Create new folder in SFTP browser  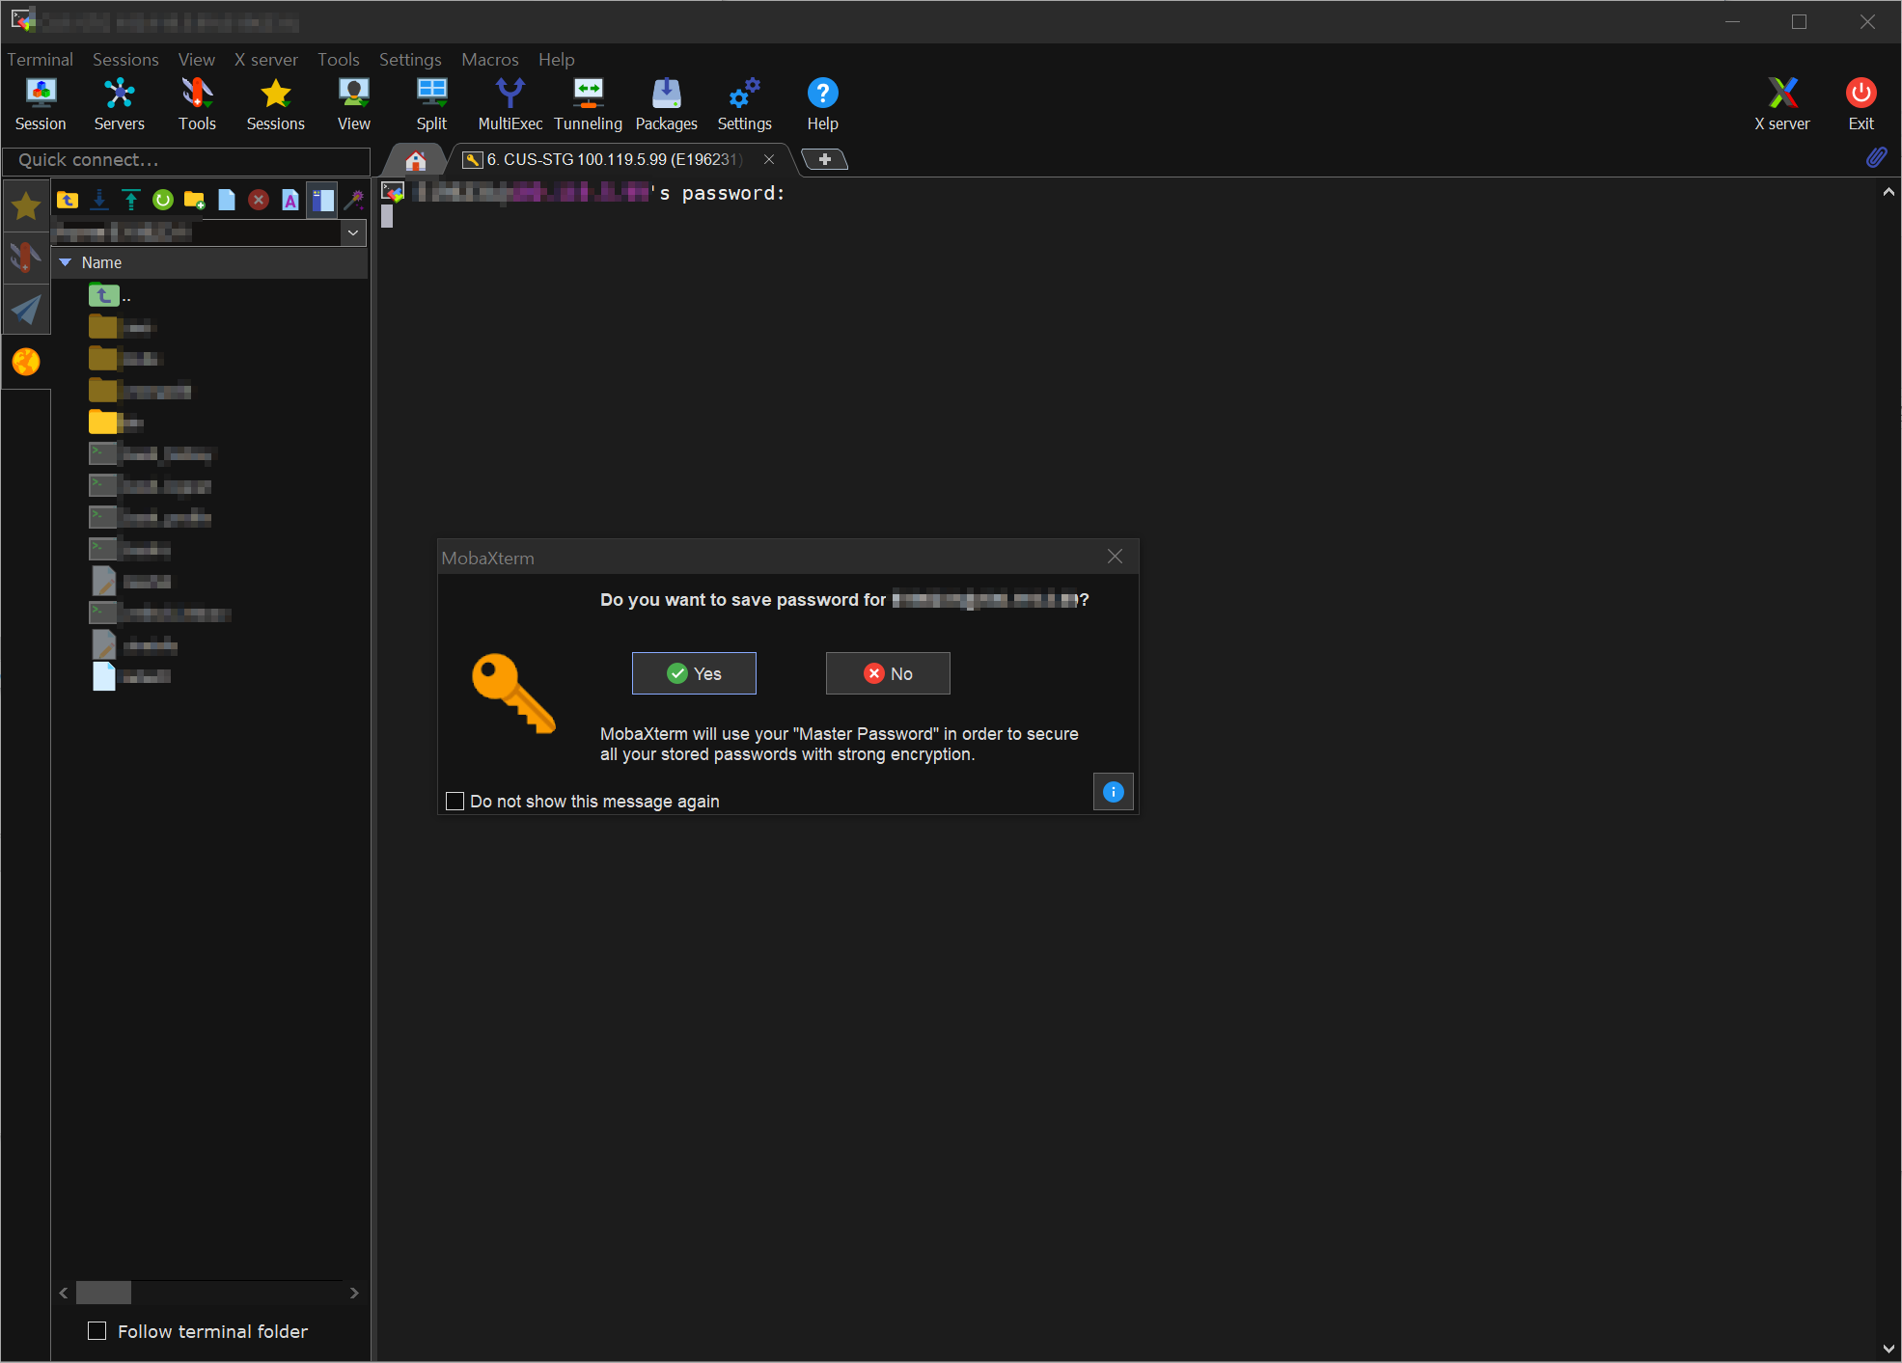(x=195, y=200)
